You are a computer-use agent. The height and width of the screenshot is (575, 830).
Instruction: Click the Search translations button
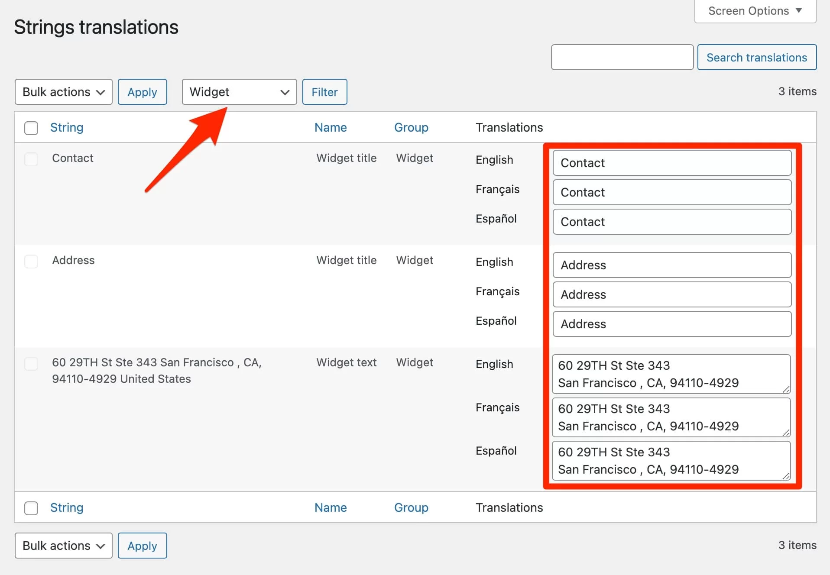point(756,57)
